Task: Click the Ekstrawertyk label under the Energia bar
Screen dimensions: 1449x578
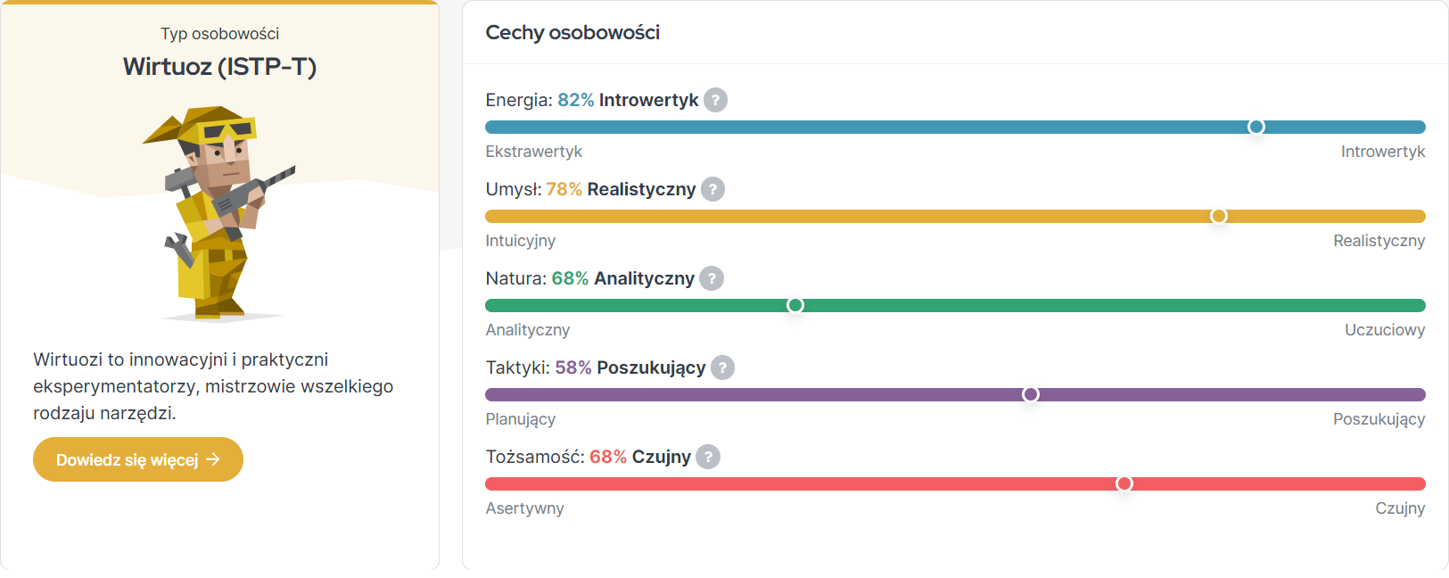Action: pyautogui.click(x=533, y=152)
